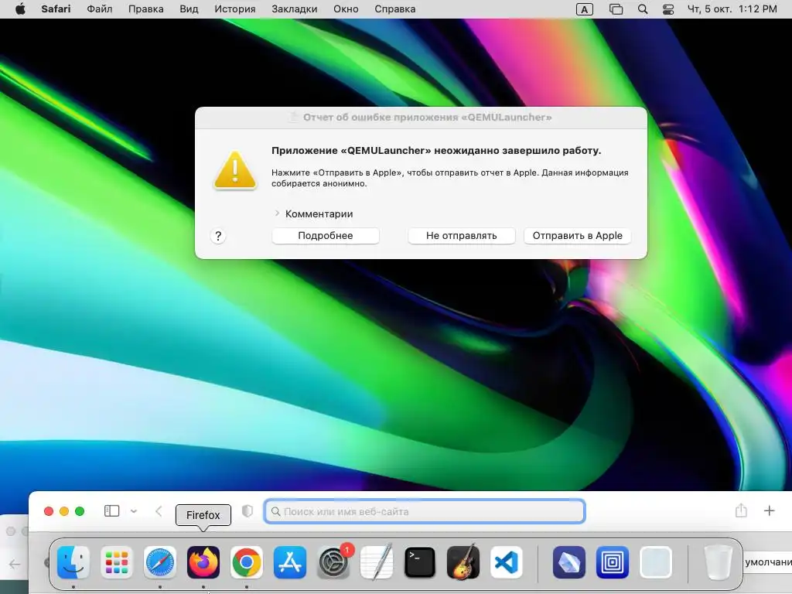Open Spotlight search magnifier in menu bar
Image resolution: width=792 pixels, height=594 pixels.
tap(643, 9)
